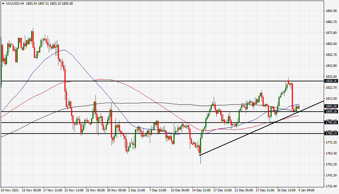Click the 10 Nov 2021 date label
The height and width of the screenshot is (194, 339).
tap(10, 190)
